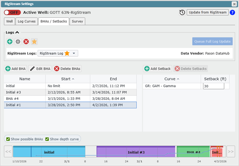Switch to the Log Curves tab
This screenshot has height=166, width=239.
[26, 21]
